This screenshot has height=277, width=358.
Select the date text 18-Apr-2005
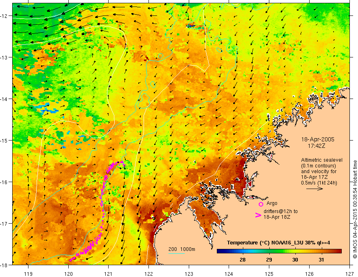point(318,139)
